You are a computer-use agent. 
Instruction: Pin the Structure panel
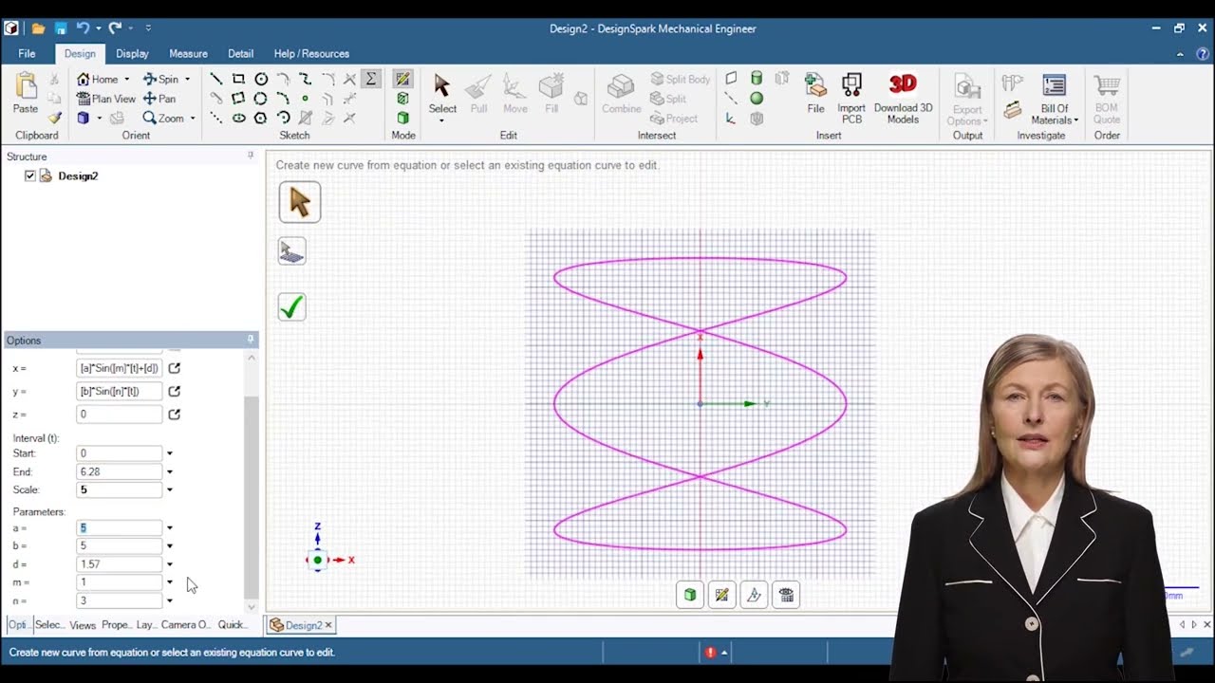coord(251,156)
